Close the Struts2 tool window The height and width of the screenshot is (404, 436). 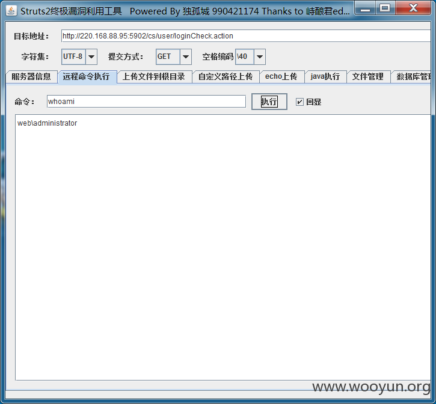(x=413, y=8)
